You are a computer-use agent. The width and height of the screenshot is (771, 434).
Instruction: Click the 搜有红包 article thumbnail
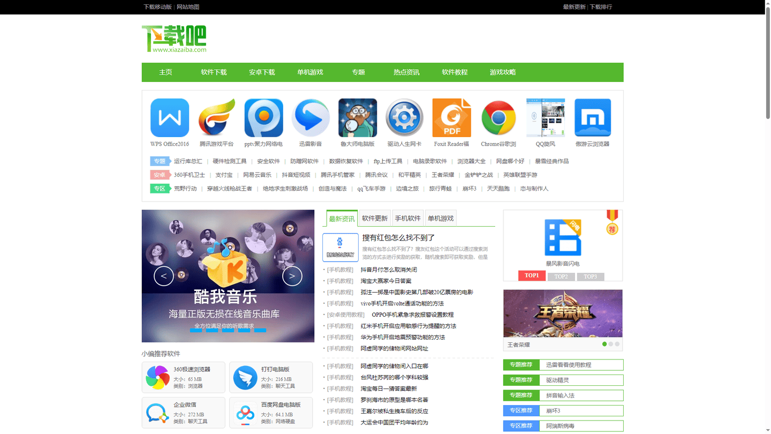point(341,248)
